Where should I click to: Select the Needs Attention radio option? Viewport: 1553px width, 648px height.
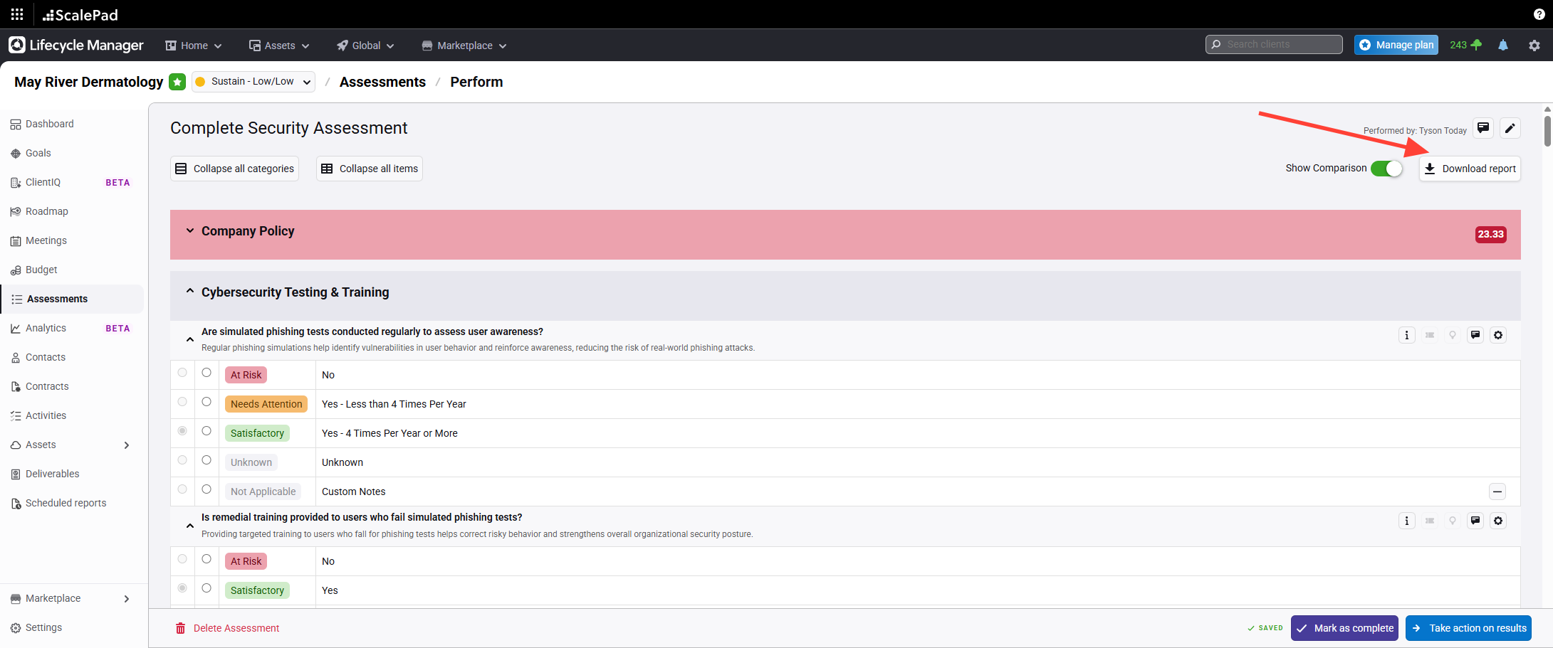click(x=206, y=402)
